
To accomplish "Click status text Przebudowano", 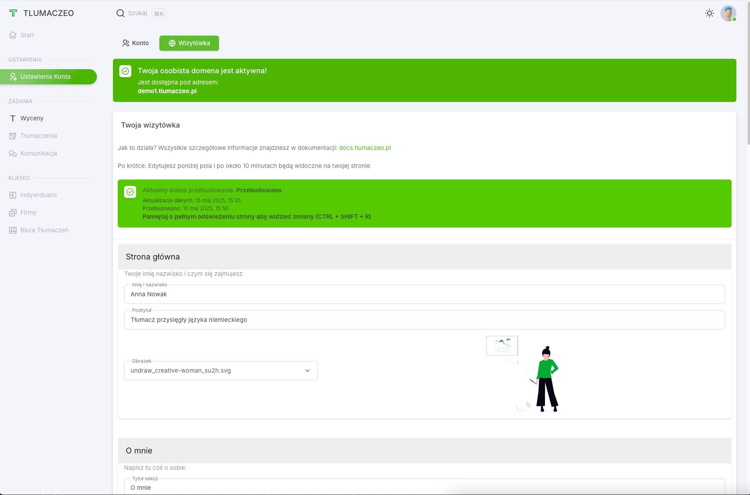I will 259,190.
